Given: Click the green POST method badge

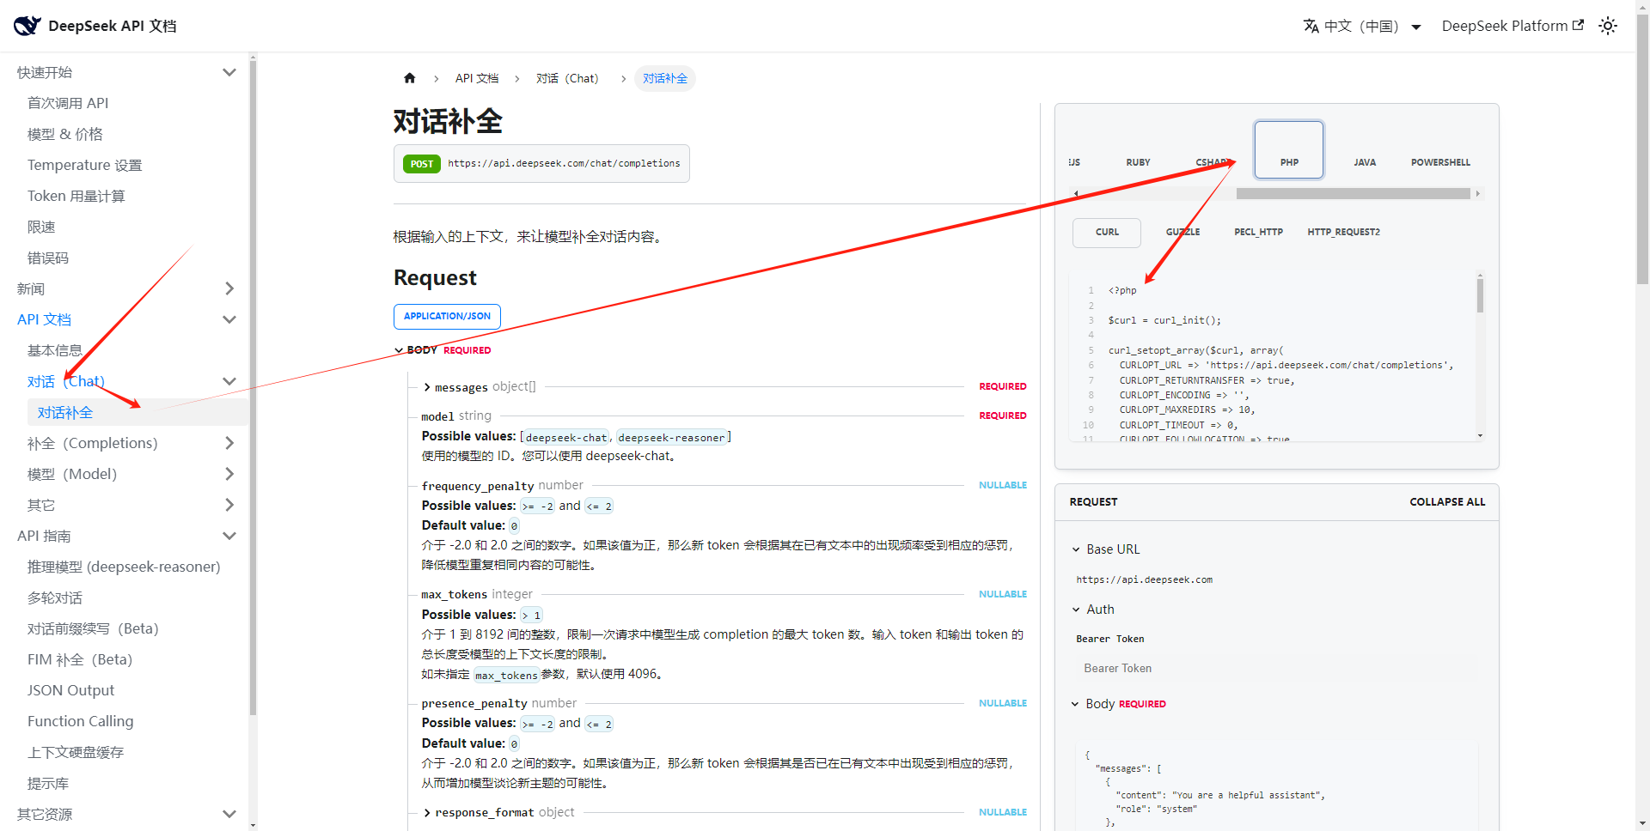Looking at the screenshot, I should (x=421, y=164).
